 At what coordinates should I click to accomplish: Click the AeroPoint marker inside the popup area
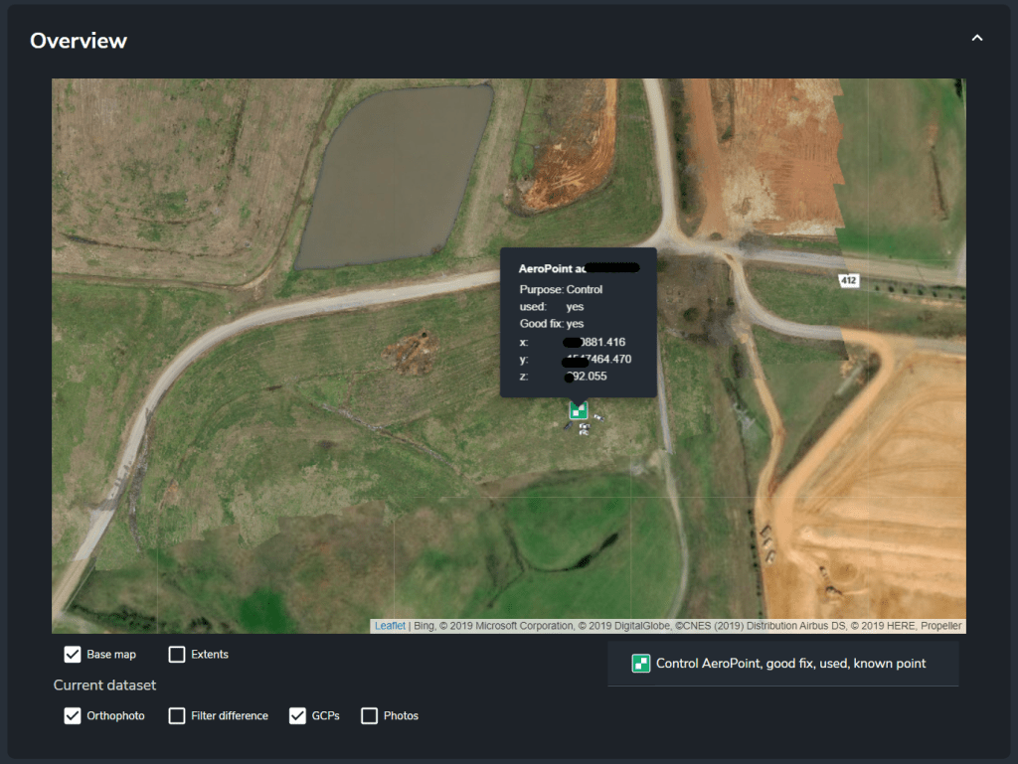pyautogui.click(x=578, y=408)
